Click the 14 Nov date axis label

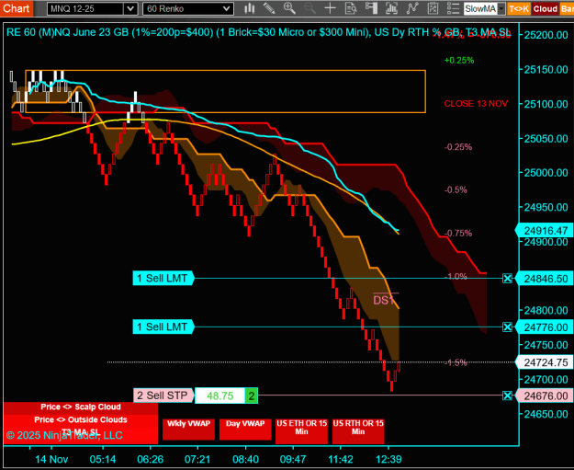[51, 459]
